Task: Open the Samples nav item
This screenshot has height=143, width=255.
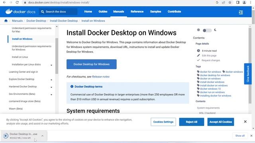Action: tap(155, 12)
